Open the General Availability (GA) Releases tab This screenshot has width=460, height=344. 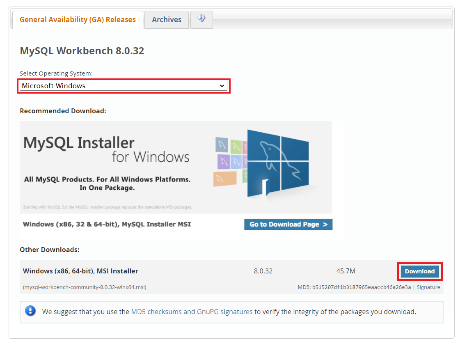coord(78,20)
